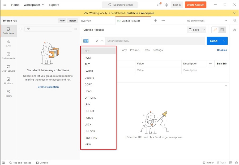The image size is (239, 165).
Task: Expand the Send options arrow
Action: (224, 41)
